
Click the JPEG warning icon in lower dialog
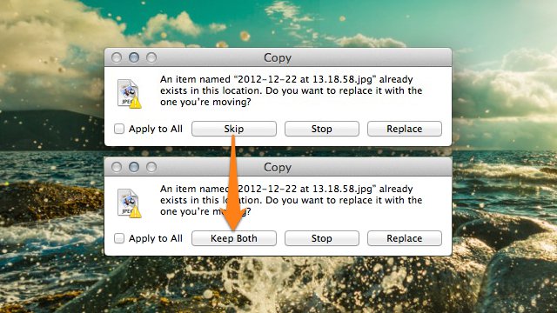click(129, 203)
